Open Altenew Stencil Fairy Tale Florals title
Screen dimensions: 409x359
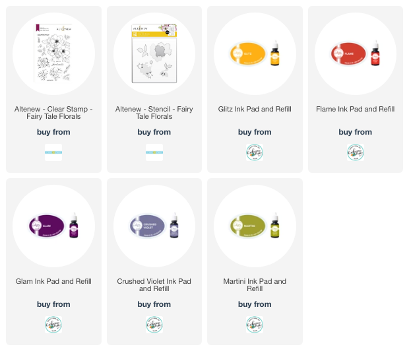click(x=154, y=113)
